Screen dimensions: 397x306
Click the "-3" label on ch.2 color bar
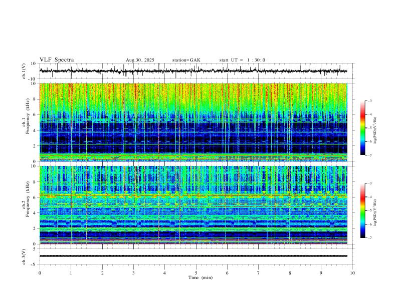click(369, 183)
